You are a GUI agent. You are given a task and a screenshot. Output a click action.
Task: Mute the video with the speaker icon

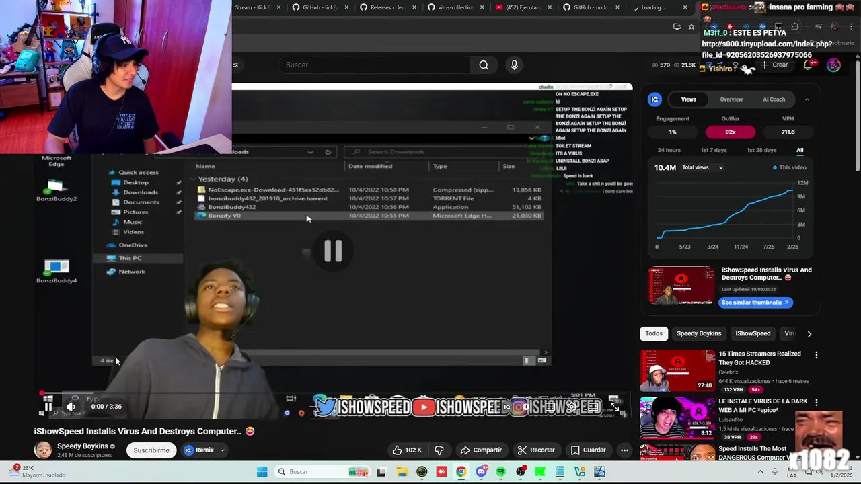click(71, 406)
